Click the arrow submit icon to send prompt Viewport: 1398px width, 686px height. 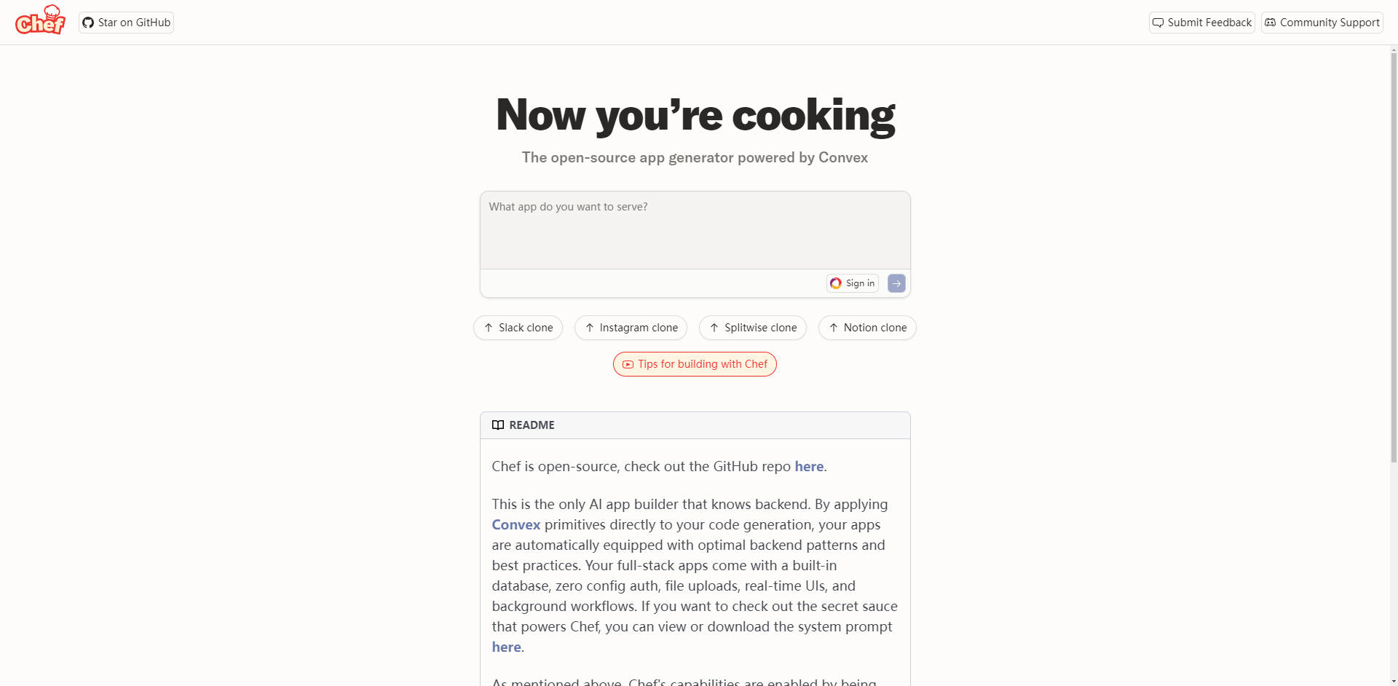[896, 283]
